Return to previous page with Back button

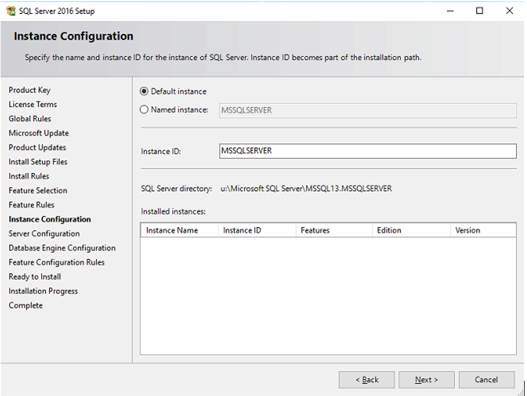tap(367, 380)
